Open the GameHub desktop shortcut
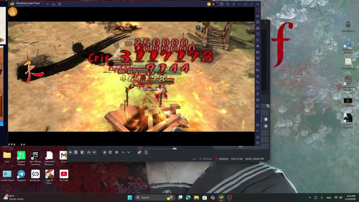359x202 pixels. tap(35, 176)
